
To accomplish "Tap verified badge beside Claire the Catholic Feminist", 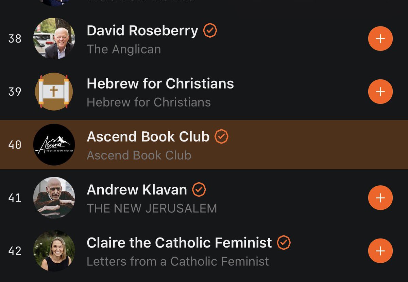I will click(x=284, y=242).
